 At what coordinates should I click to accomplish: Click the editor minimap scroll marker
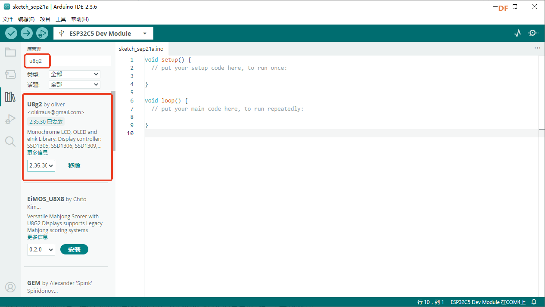pyautogui.click(x=542, y=129)
